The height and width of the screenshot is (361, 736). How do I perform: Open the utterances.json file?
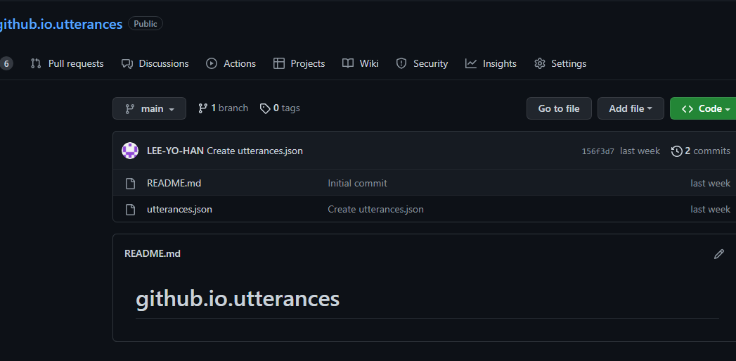pyautogui.click(x=179, y=209)
